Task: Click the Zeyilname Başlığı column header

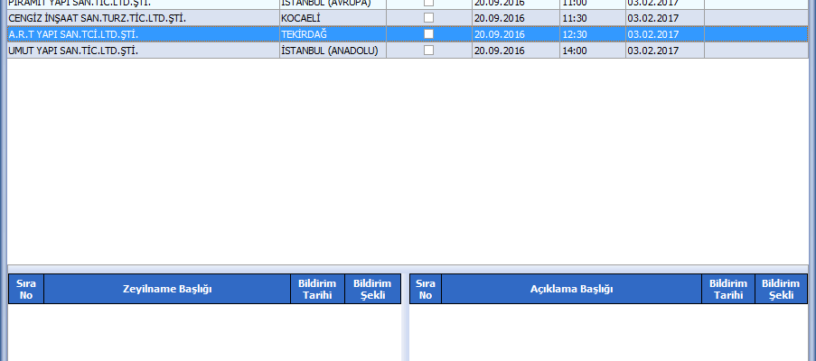Action: click(166, 289)
